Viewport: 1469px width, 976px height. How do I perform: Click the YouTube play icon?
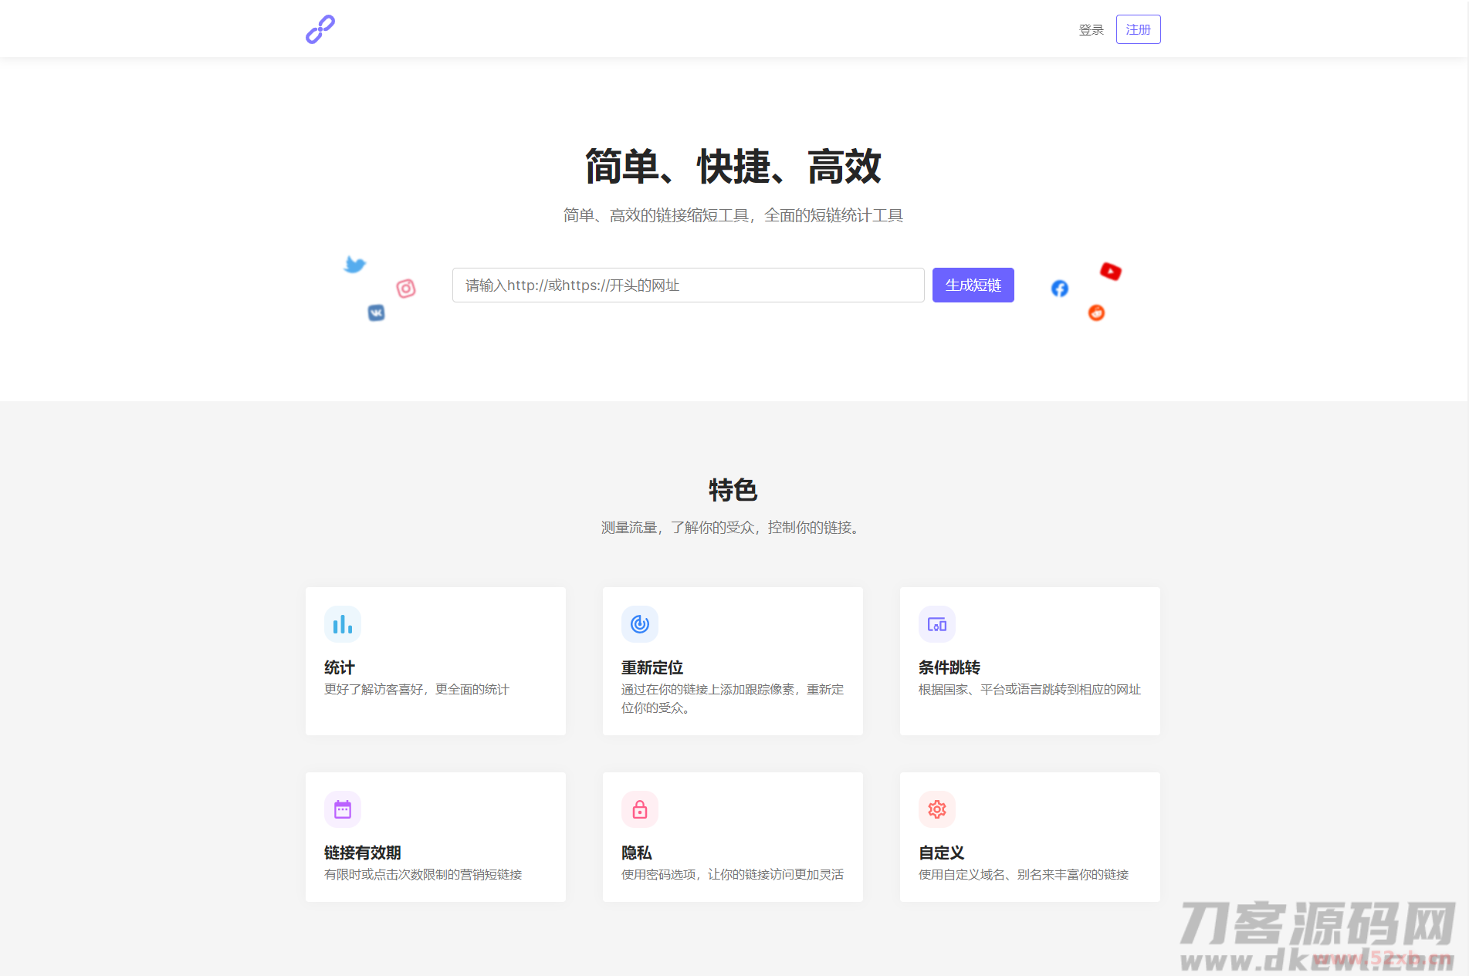[1109, 271]
